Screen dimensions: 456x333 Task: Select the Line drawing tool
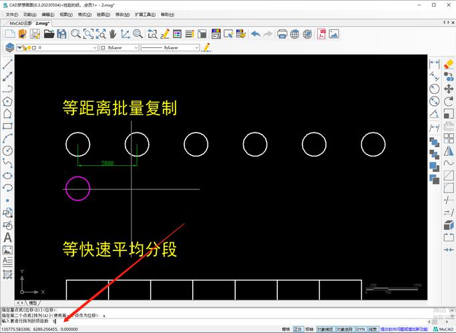[8, 65]
